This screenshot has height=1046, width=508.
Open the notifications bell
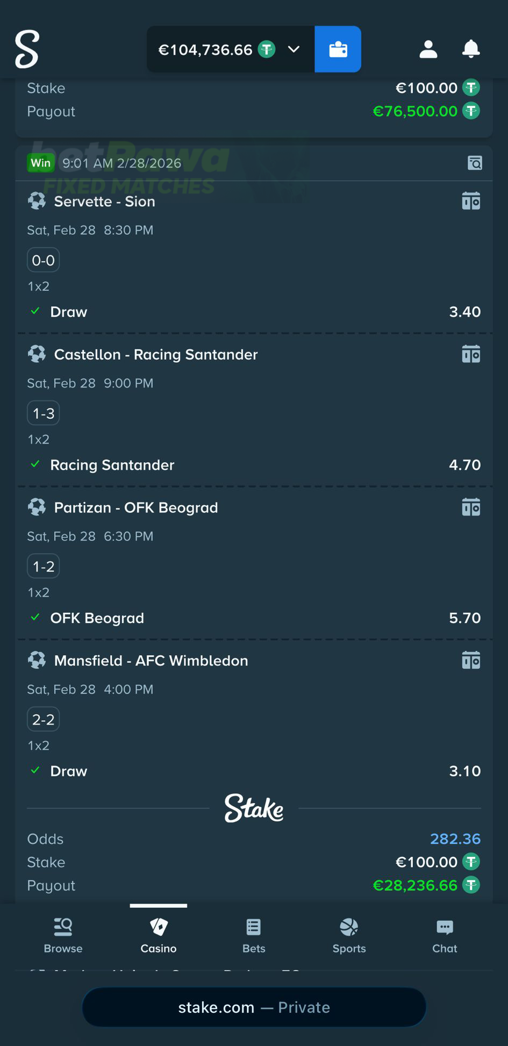(471, 49)
